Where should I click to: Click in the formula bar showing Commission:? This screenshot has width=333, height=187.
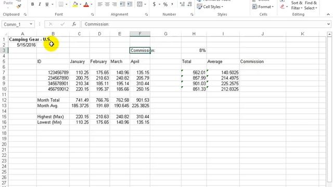(x=204, y=24)
